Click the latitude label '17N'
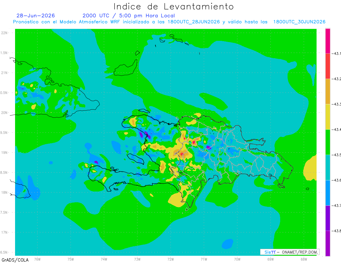This screenshot has width=341, height=263. coord(5,232)
